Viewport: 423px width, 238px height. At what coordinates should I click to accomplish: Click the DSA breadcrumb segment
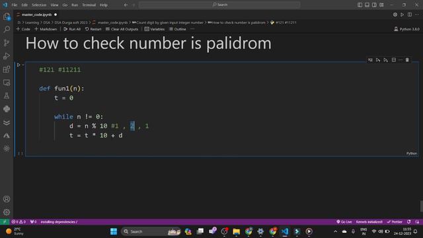pos(47,22)
